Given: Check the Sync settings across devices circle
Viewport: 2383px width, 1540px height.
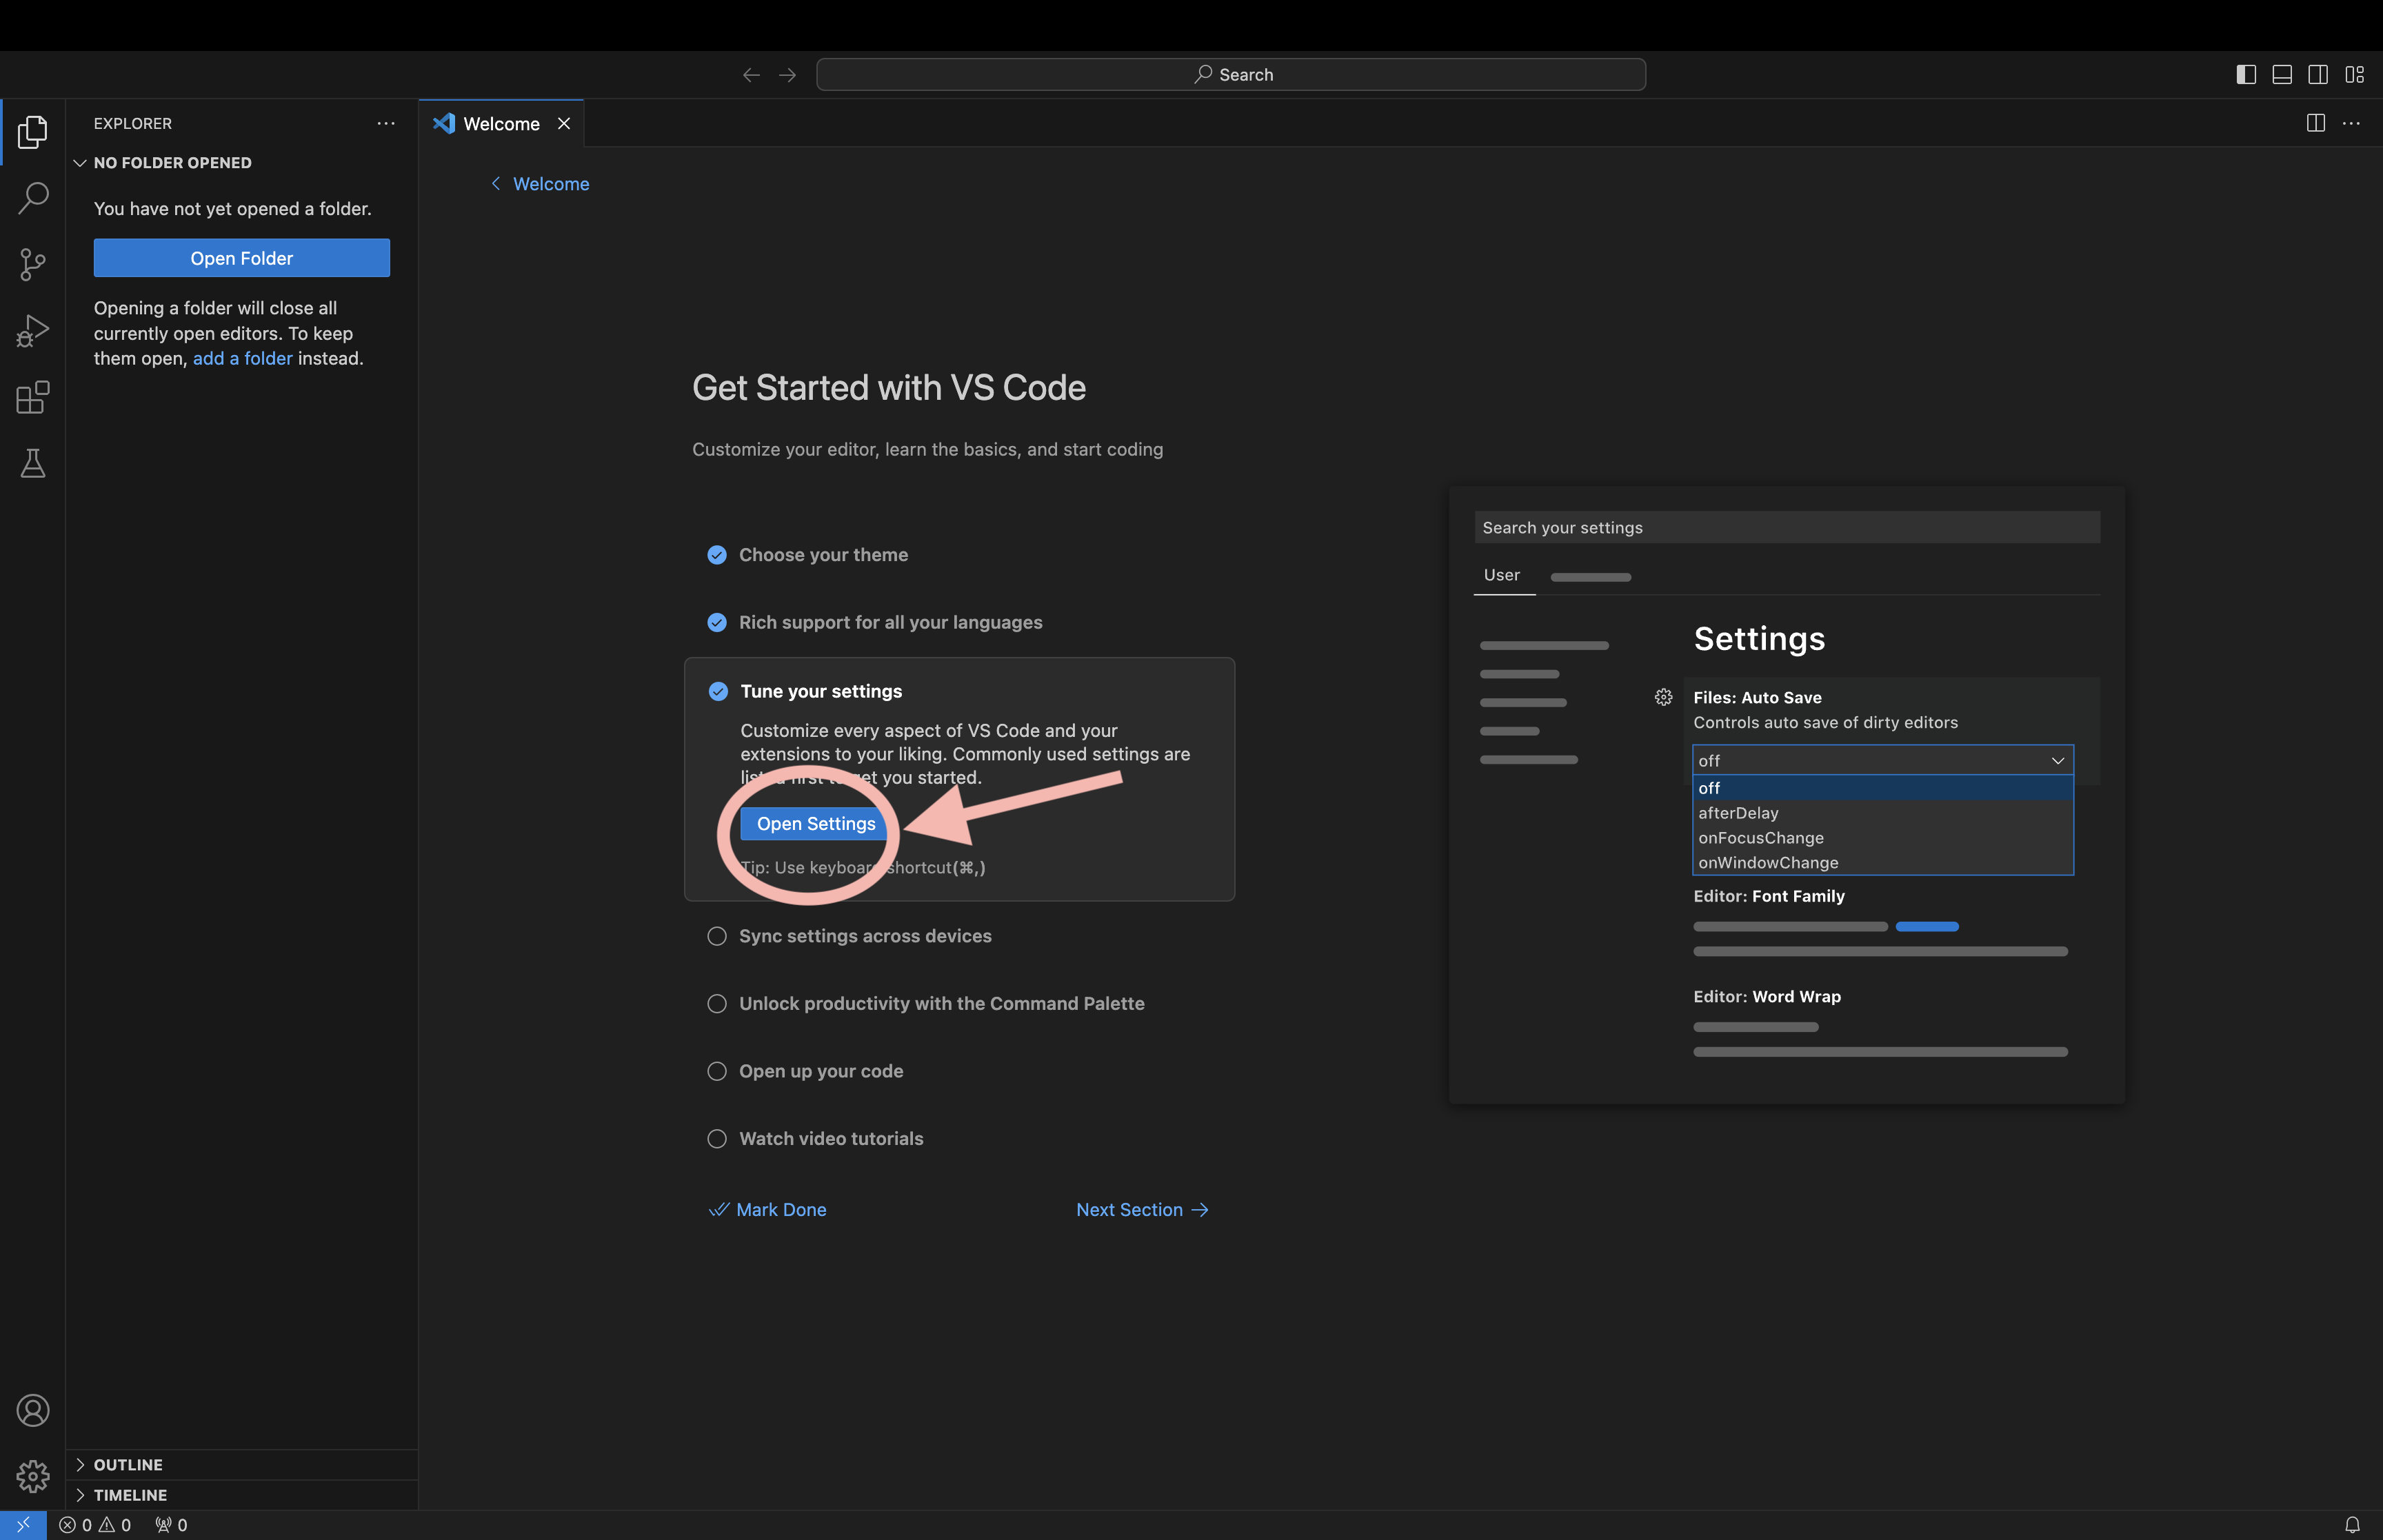Looking at the screenshot, I should (717, 936).
